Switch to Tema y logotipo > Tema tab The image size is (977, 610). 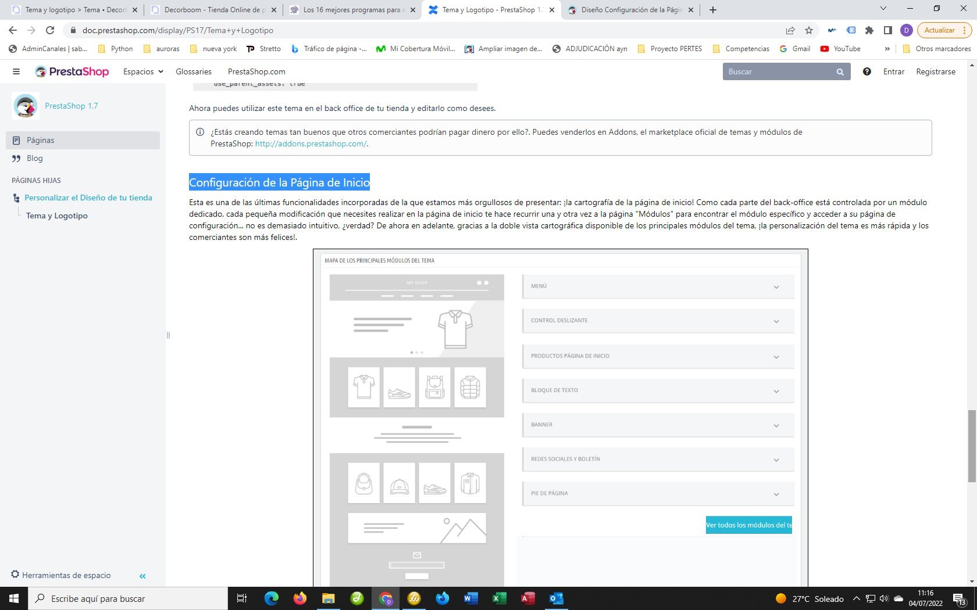(74, 10)
